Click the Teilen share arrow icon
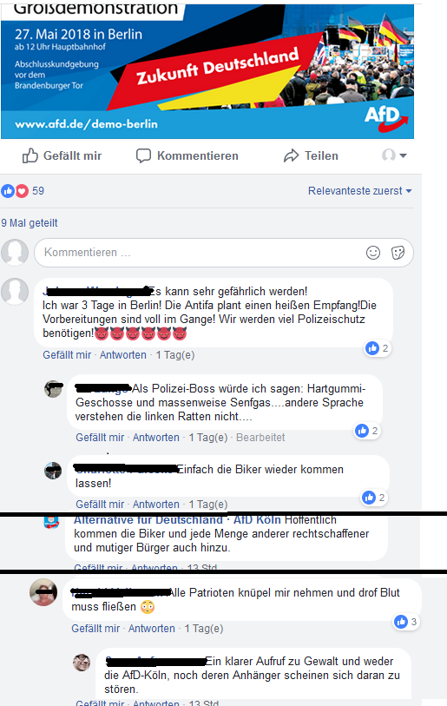This screenshot has height=706, width=447. click(292, 155)
